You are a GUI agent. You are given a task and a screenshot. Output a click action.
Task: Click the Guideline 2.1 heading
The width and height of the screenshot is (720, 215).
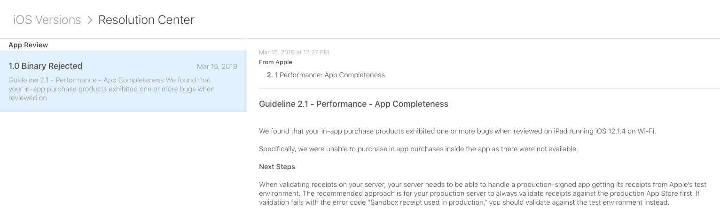353,104
